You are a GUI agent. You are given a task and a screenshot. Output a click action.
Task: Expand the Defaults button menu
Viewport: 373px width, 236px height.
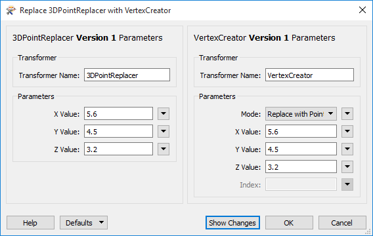pyautogui.click(x=83, y=223)
